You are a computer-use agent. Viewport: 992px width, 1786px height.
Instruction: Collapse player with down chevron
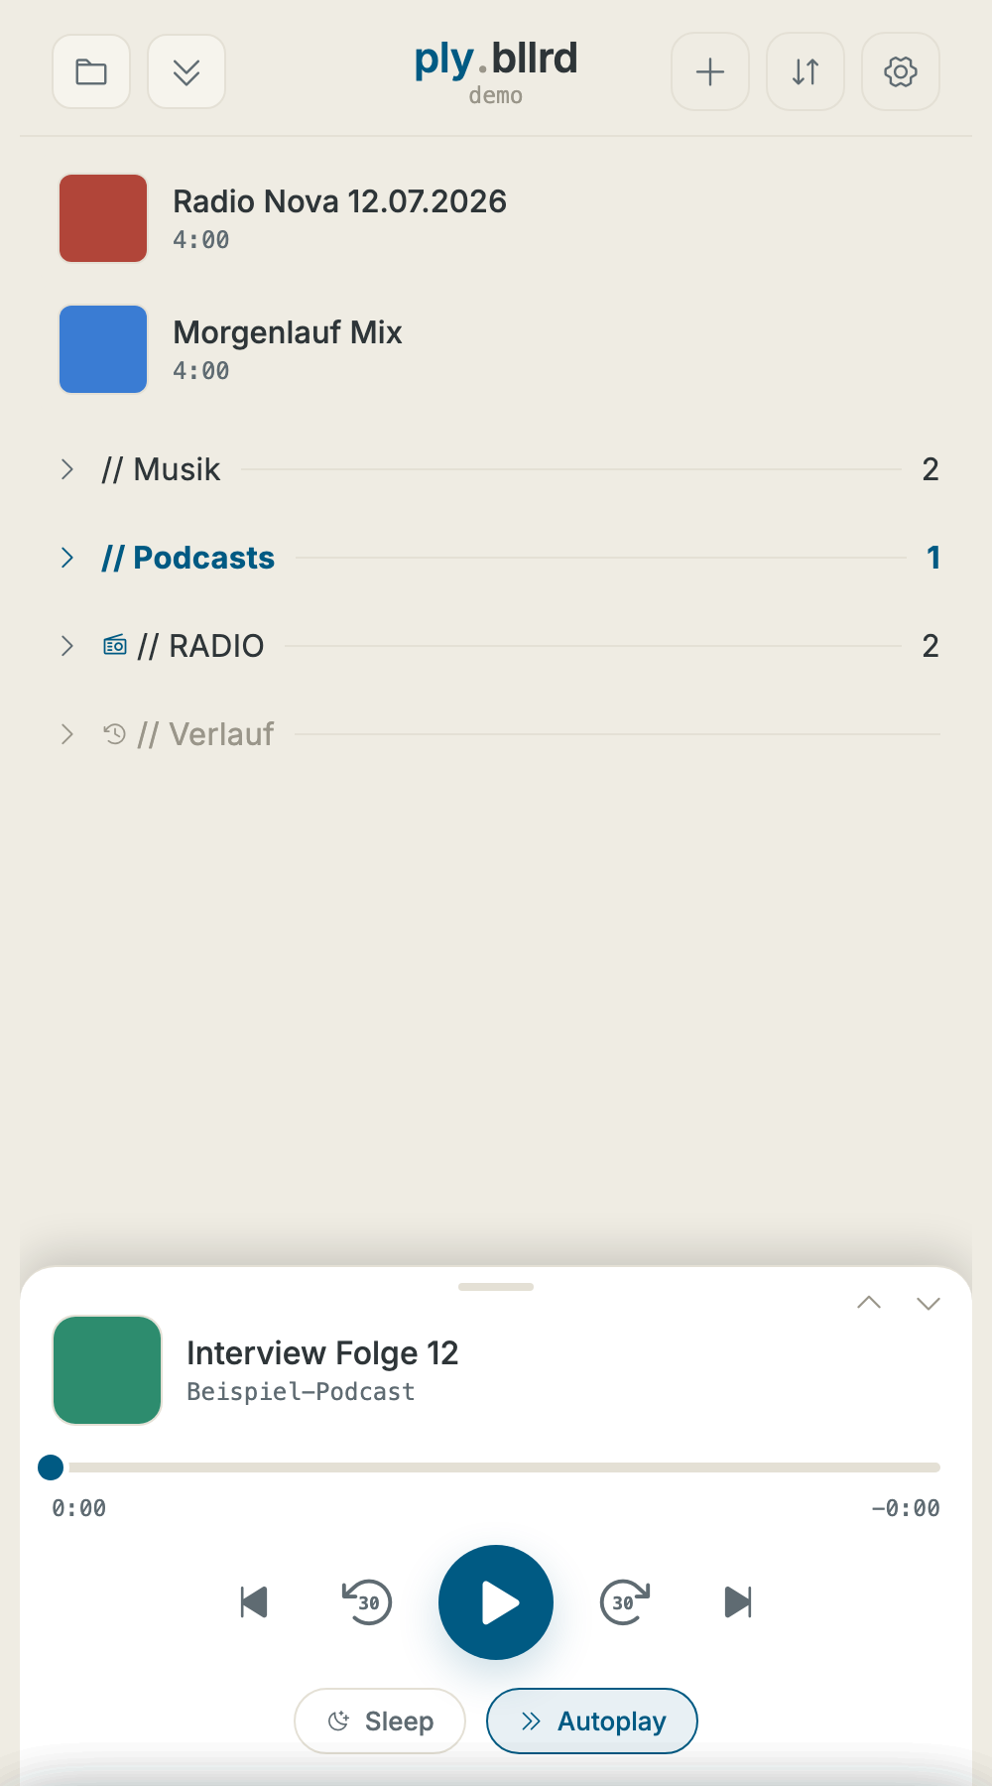point(929,1304)
